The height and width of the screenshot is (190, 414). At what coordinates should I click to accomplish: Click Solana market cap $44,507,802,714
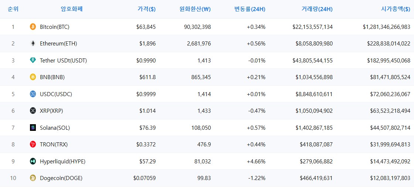tap(390, 128)
